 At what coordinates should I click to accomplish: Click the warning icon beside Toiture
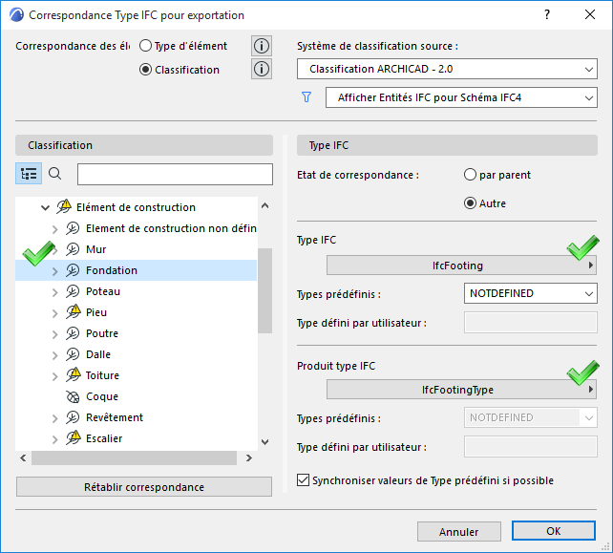coord(74,375)
